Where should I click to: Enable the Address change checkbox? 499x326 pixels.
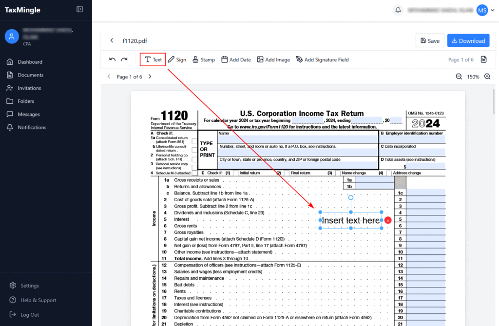click(x=389, y=173)
